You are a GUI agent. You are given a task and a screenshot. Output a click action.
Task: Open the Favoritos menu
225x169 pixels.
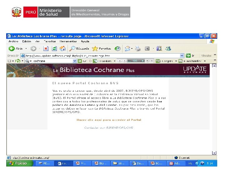(50, 41)
